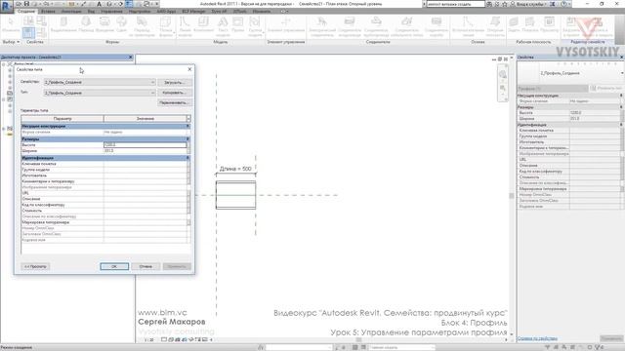The image size is (625, 351).
Task: Open the Type dropdown in Type Properties
Action: coord(100,93)
